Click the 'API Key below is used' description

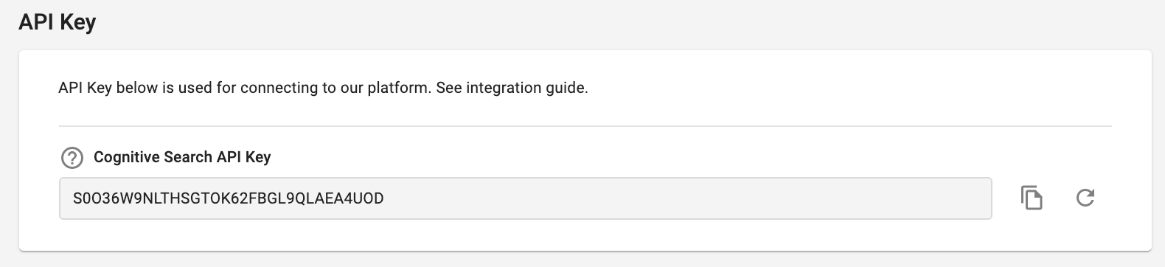click(323, 88)
